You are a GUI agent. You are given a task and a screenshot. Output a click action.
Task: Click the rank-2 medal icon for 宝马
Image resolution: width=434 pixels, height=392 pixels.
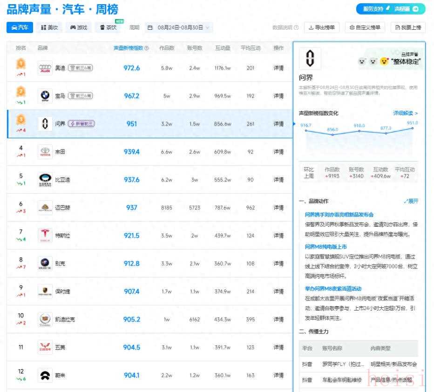[x=21, y=92]
